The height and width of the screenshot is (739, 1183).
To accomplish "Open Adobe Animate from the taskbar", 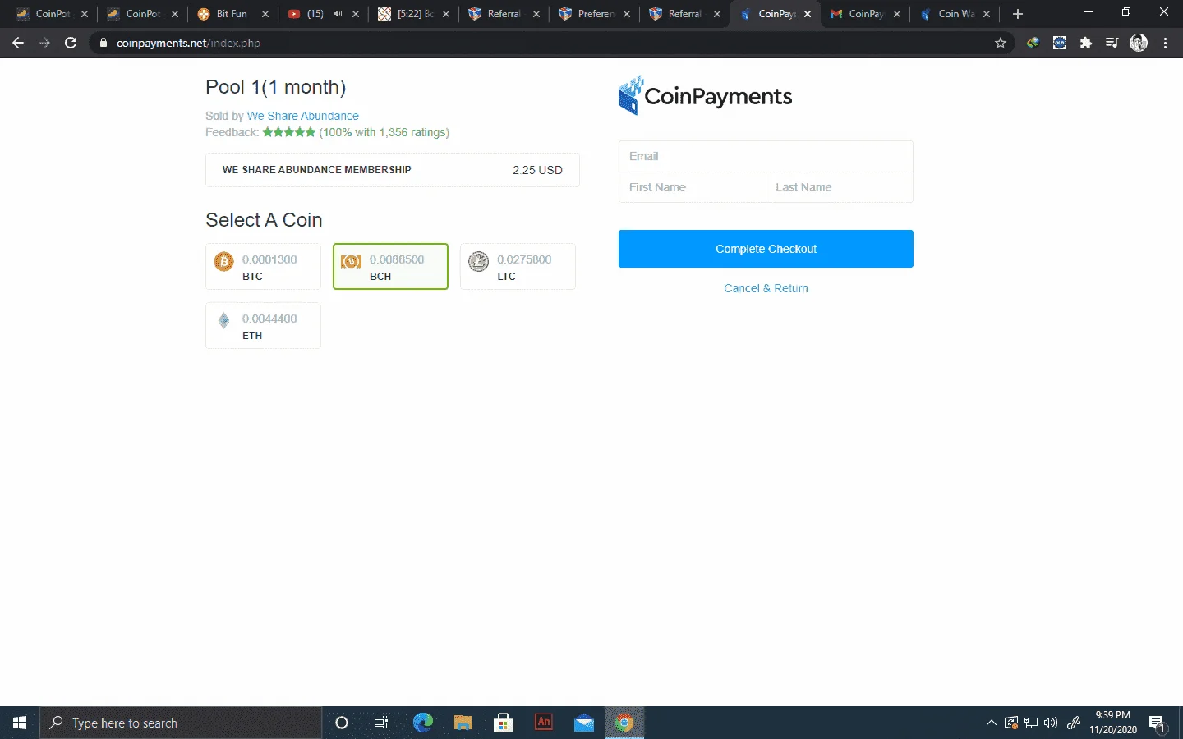I will (x=544, y=723).
